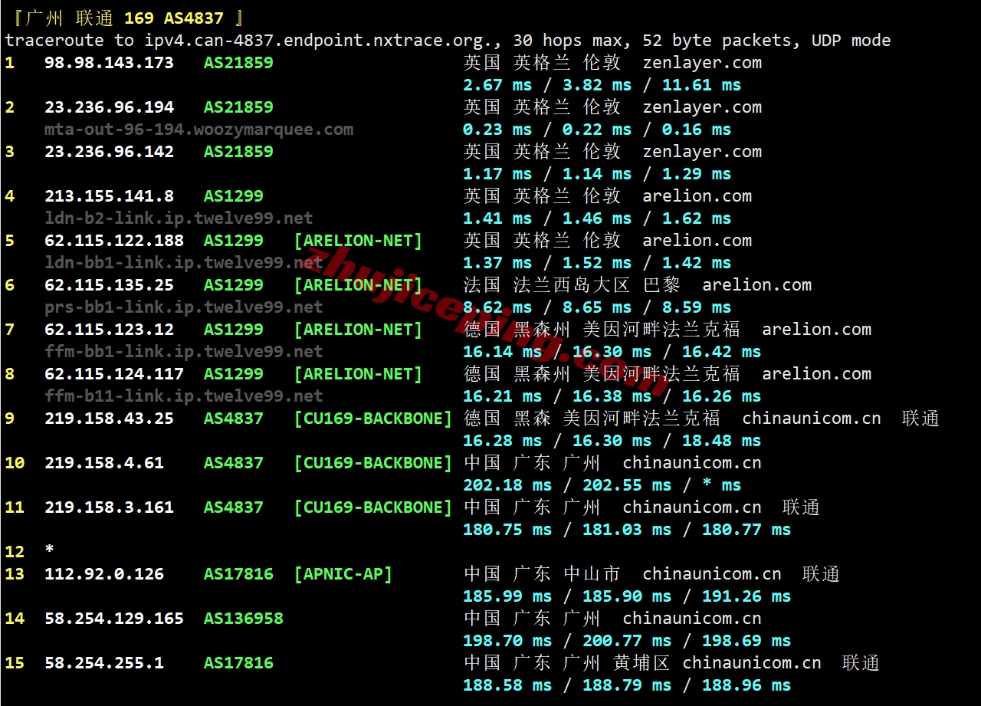Image resolution: width=981 pixels, height=706 pixels.
Task: Click the [ARELION-NET] tag on hop 7
Action: (x=358, y=330)
